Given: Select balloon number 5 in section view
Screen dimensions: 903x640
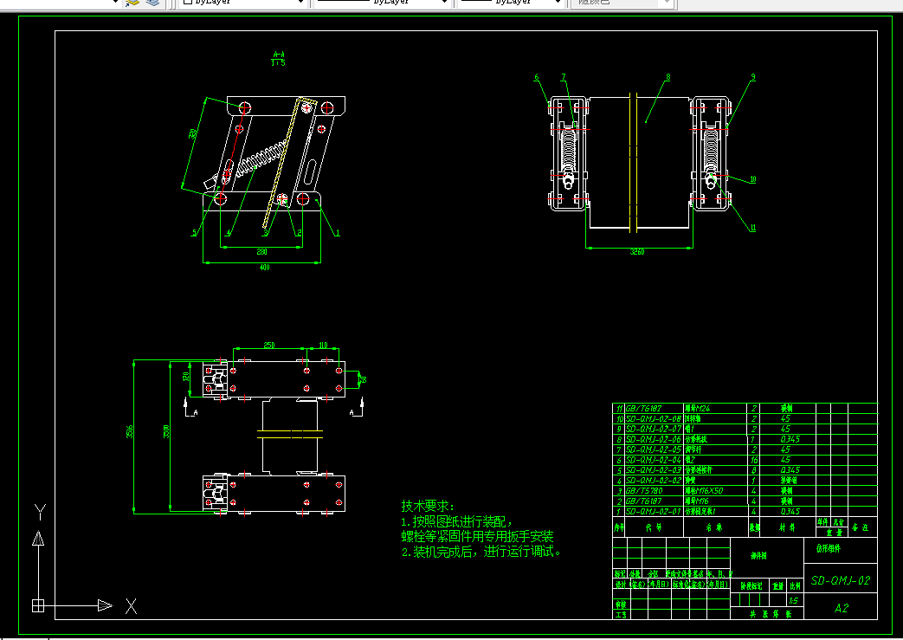Looking at the screenshot, I should coord(195,233).
